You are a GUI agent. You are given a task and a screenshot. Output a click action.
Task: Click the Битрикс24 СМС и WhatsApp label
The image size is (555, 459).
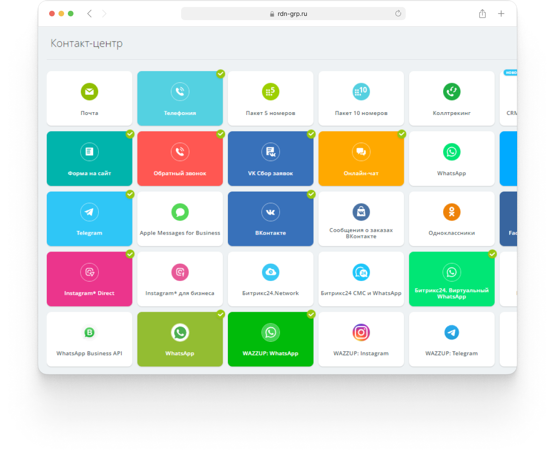coord(361,293)
